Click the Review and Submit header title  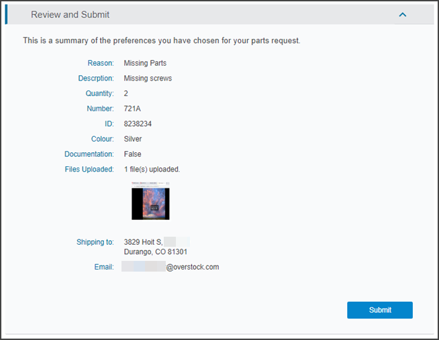(70, 14)
